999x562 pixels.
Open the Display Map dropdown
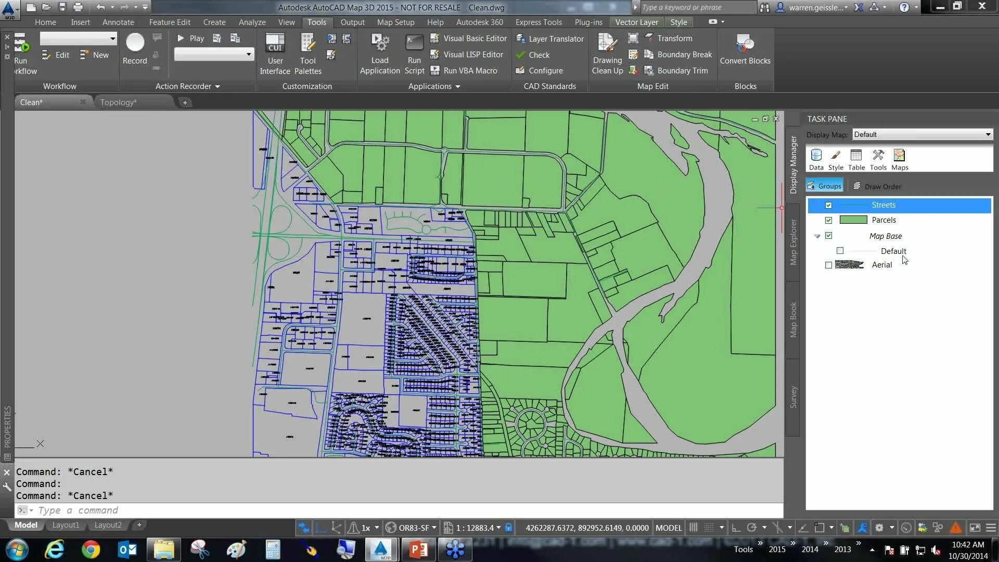click(988, 134)
